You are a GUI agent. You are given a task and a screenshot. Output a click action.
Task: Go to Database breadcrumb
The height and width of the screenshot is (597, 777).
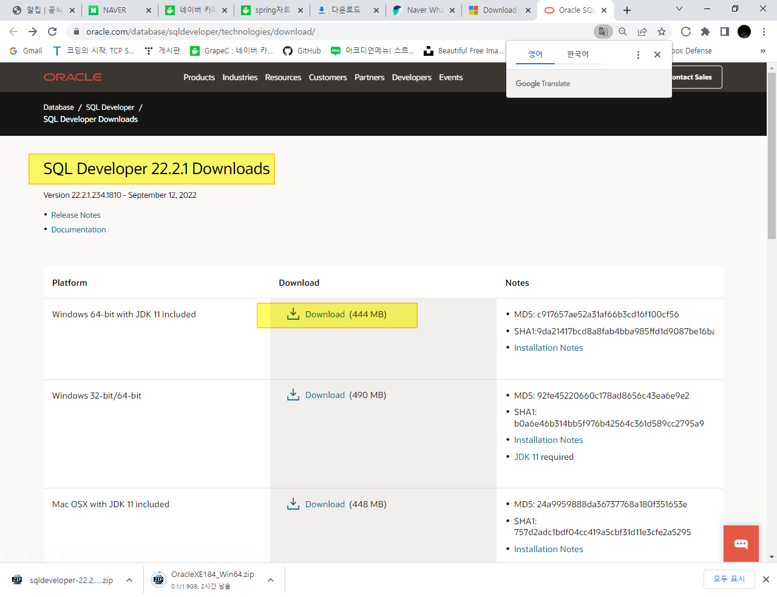coord(58,107)
